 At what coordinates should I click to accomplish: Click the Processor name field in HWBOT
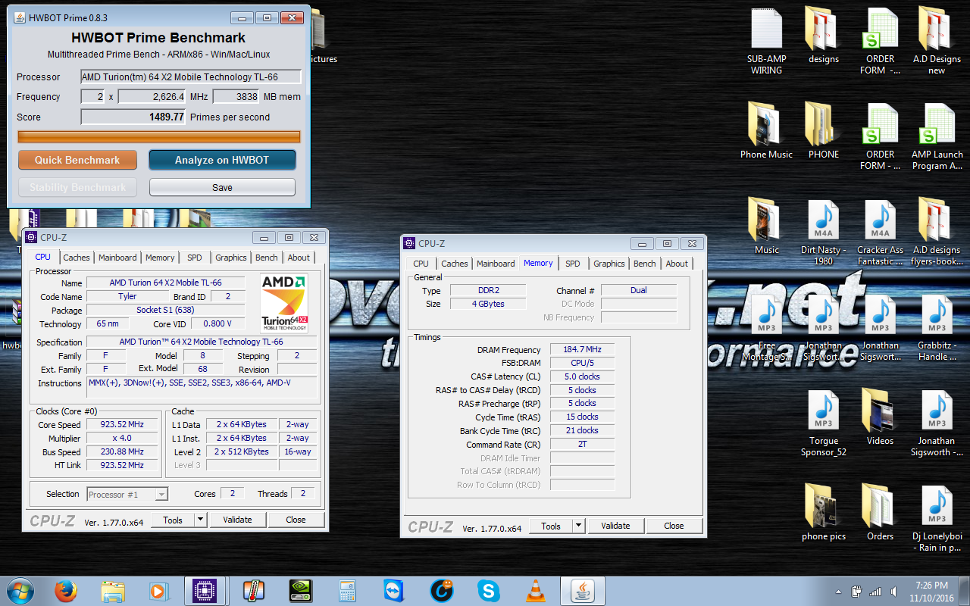coord(191,77)
